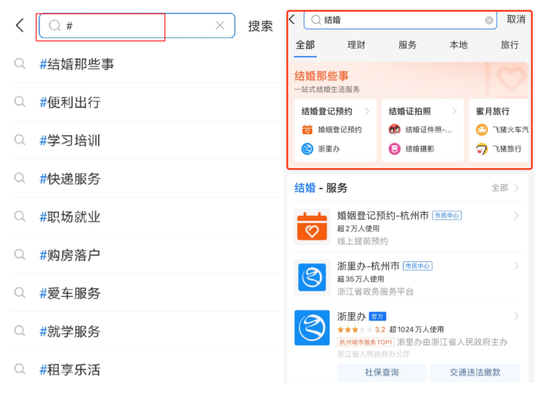Image resolution: width=545 pixels, height=406 pixels.
Task: Tap the 社保查询 quick link
Action: [x=381, y=373]
